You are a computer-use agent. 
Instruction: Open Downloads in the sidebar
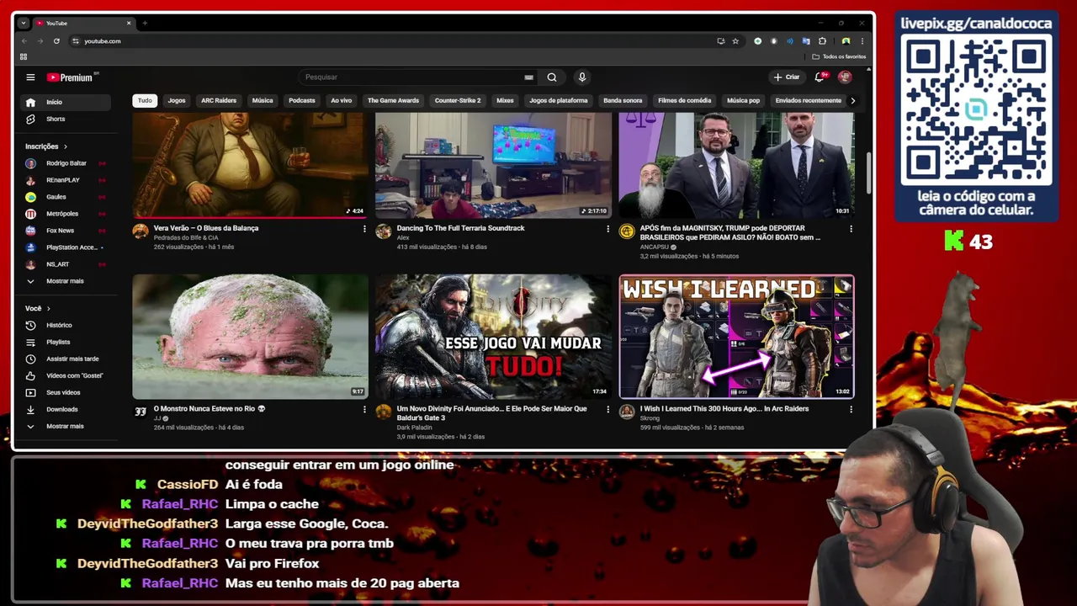pos(66,409)
